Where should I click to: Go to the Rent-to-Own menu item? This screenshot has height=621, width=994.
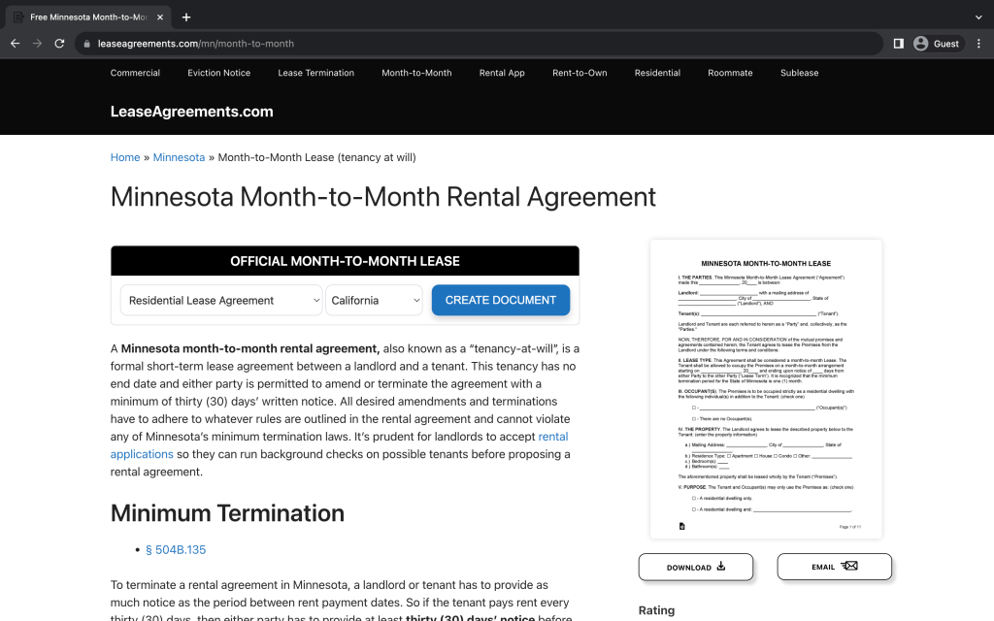(580, 73)
